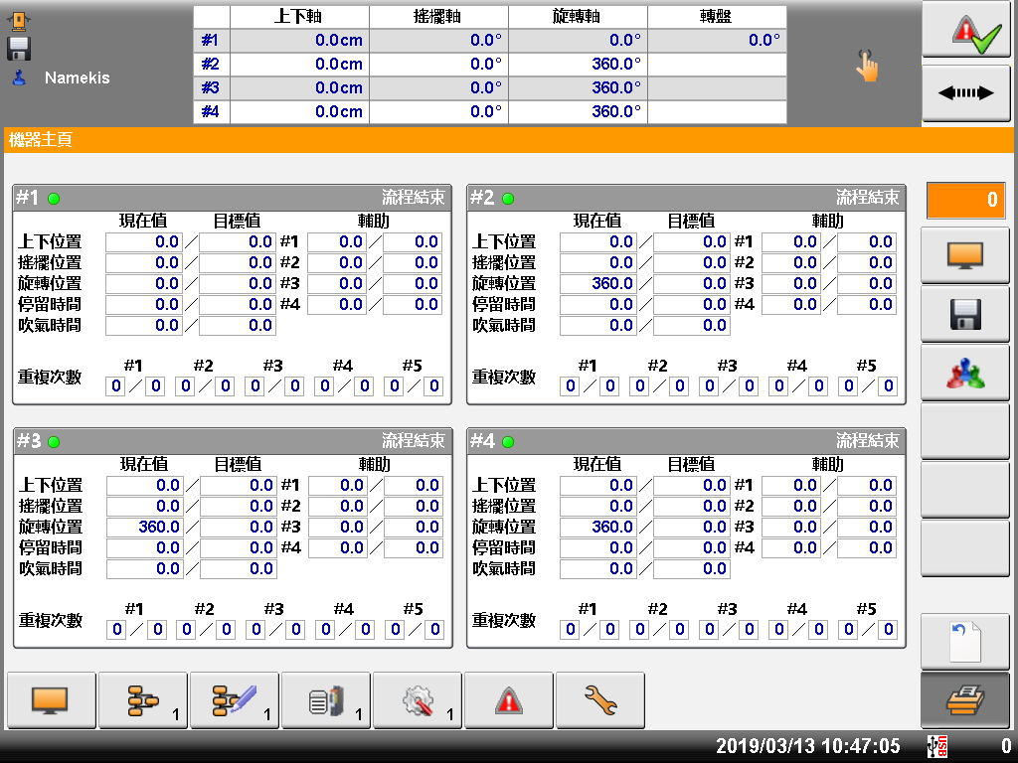Click 停留時間 target value field in #3
Viewport: 1018px width, 763px height.
tap(238, 547)
